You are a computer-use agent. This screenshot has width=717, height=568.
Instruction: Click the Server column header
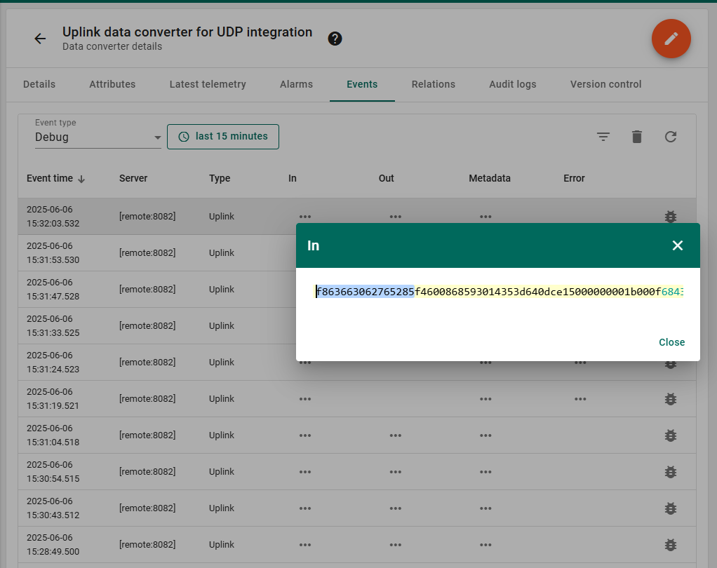click(x=133, y=179)
